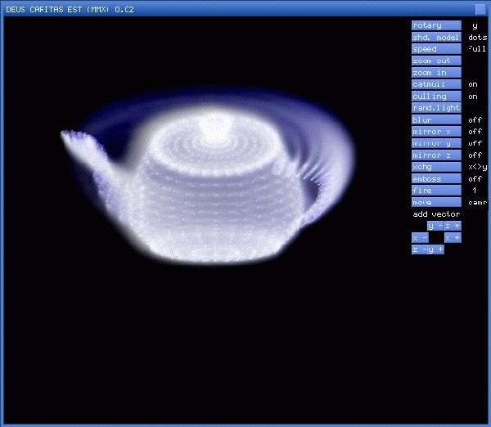Viewport: 491px width, 427px height.
Task: Click the x + vector button
Action: pos(452,237)
